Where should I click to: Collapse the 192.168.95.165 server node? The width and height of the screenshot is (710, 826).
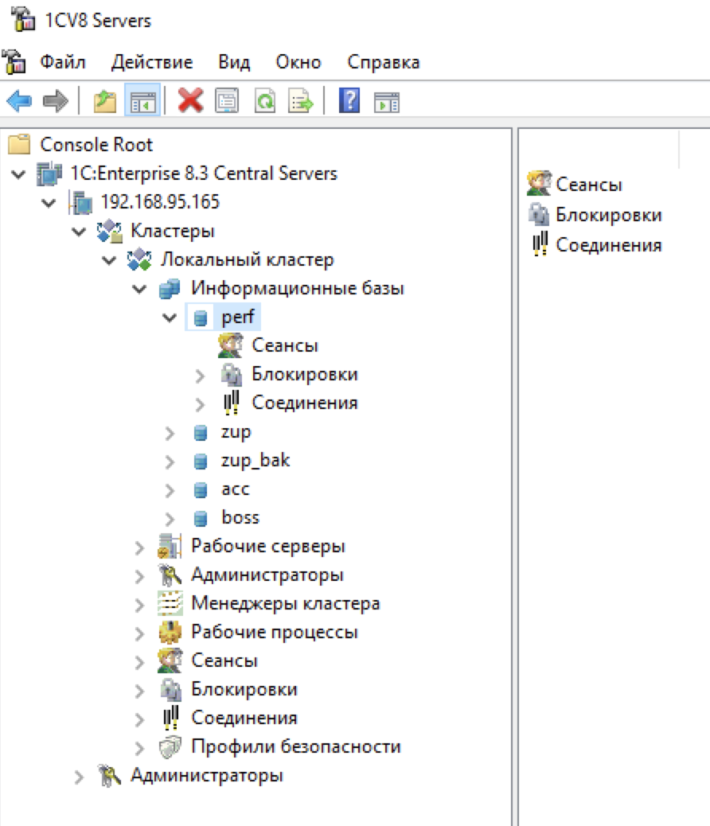pyautogui.click(x=49, y=202)
